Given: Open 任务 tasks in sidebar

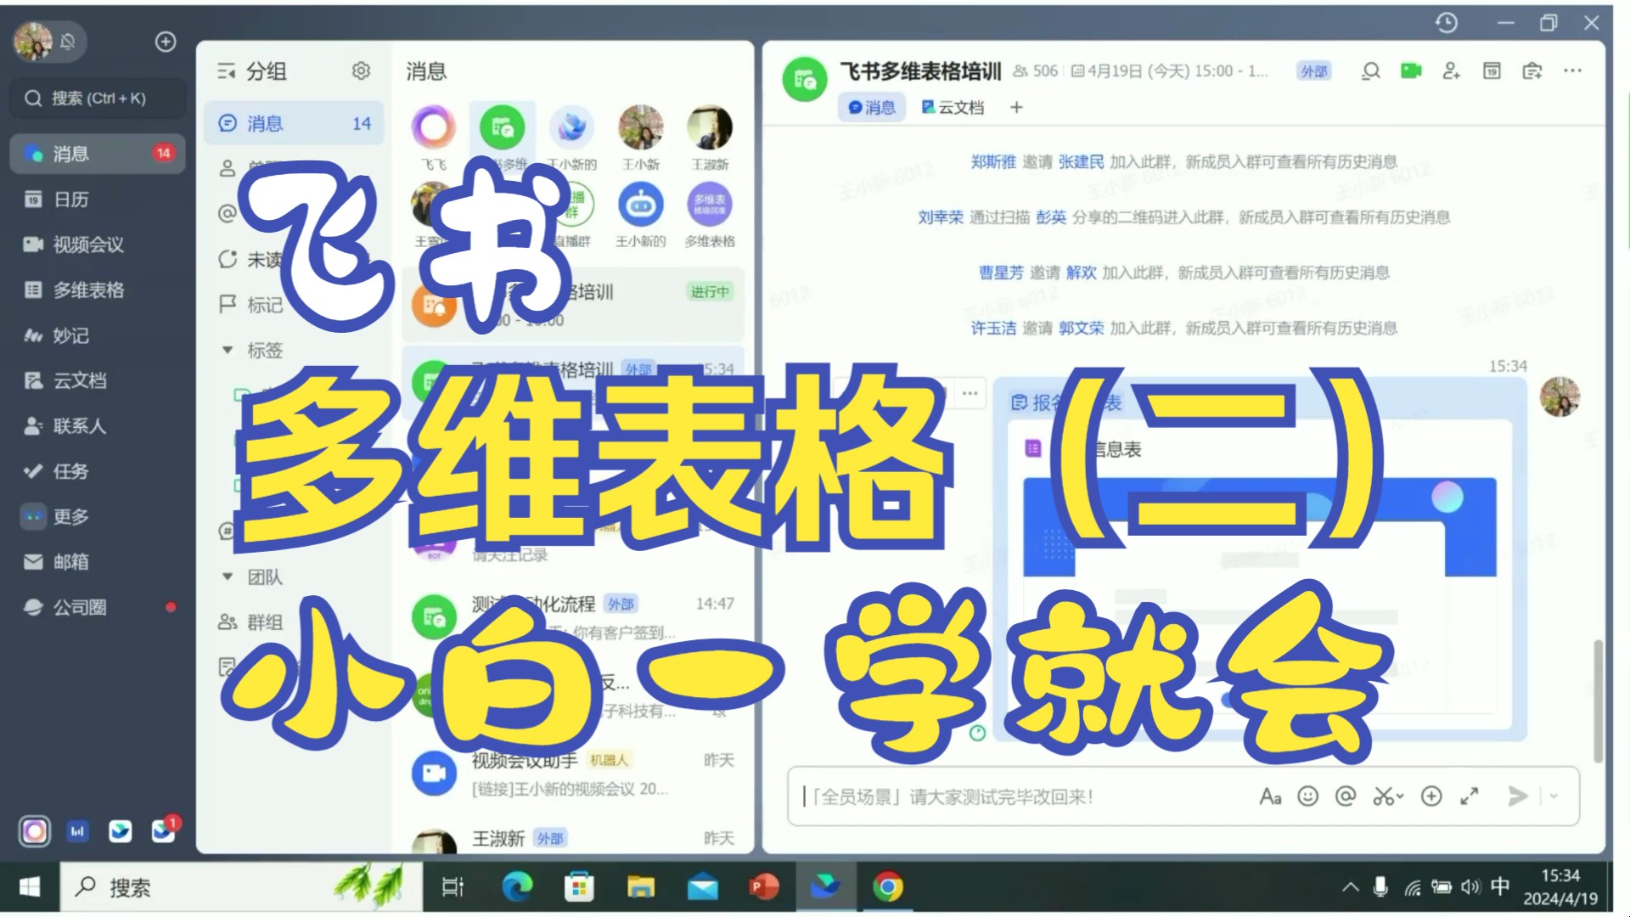Looking at the screenshot, I should (98, 471).
